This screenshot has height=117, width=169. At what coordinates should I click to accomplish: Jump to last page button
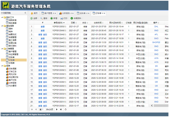61,109
